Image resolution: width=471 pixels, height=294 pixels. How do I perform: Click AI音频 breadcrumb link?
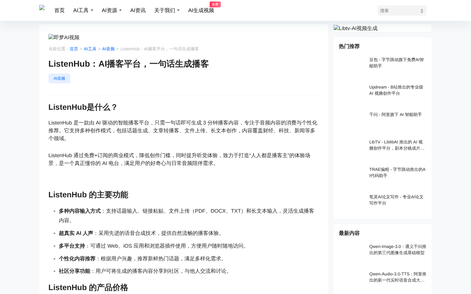tap(108, 49)
